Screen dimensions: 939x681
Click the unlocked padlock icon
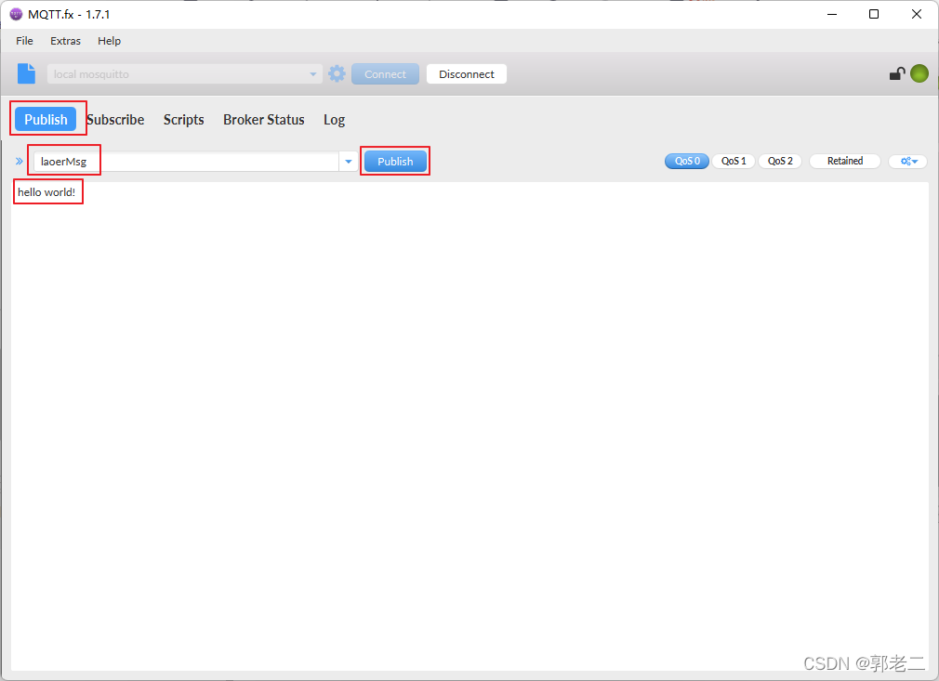click(896, 73)
